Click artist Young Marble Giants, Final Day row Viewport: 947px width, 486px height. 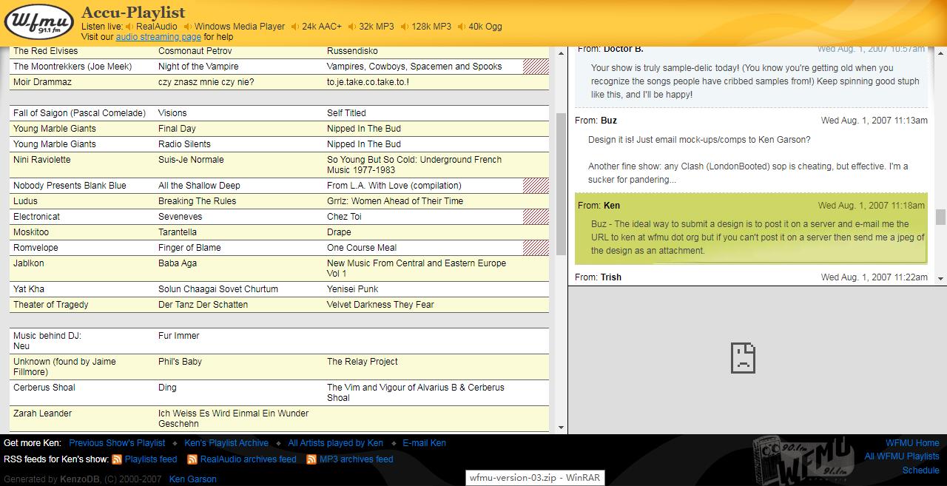click(55, 129)
